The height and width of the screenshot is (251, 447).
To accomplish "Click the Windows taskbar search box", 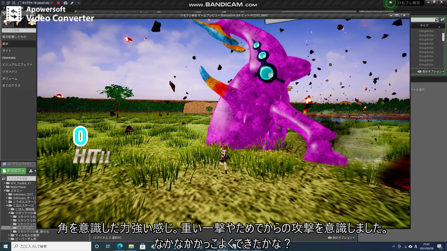I will [x=51, y=246].
